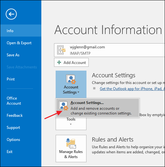Image resolution: width=165 pixels, height=167 pixels.
Task: Click the person-gear icon on Account Settings button
Action: point(71,79)
